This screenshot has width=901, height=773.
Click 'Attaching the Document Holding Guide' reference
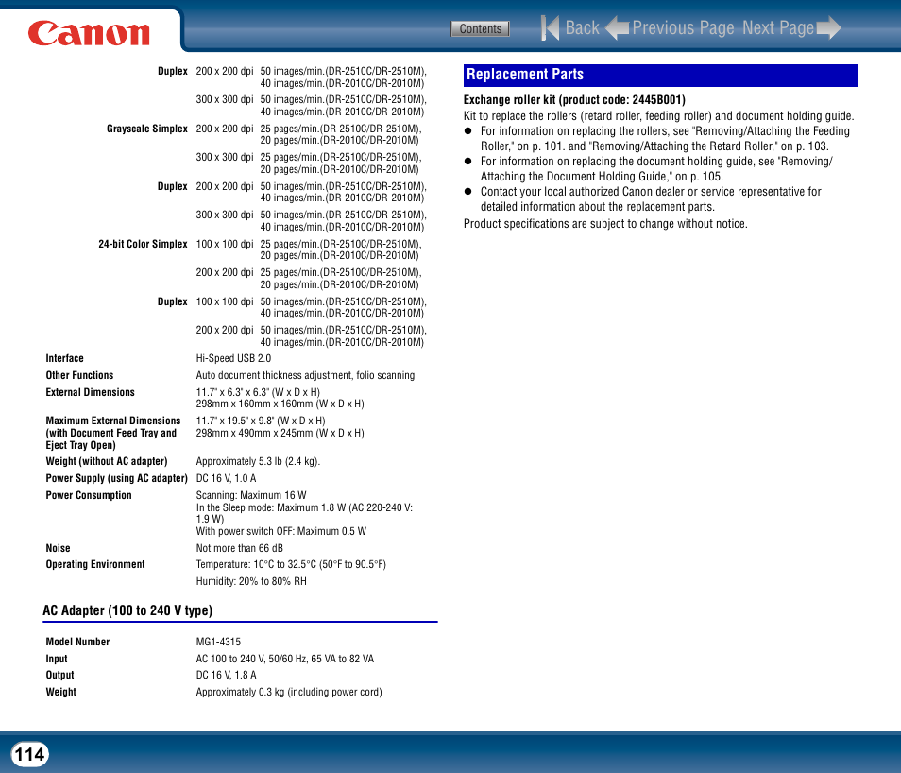click(656, 169)
